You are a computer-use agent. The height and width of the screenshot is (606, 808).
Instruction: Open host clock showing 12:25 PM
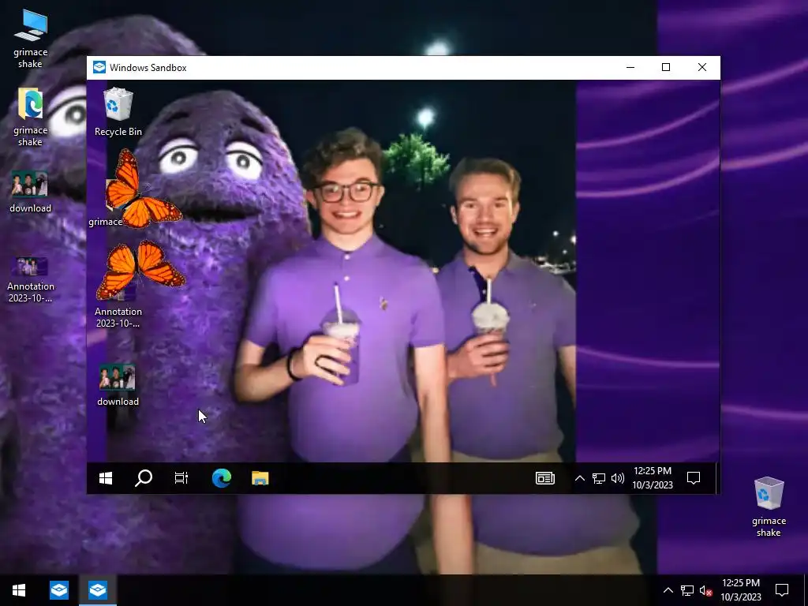[740, 590]
